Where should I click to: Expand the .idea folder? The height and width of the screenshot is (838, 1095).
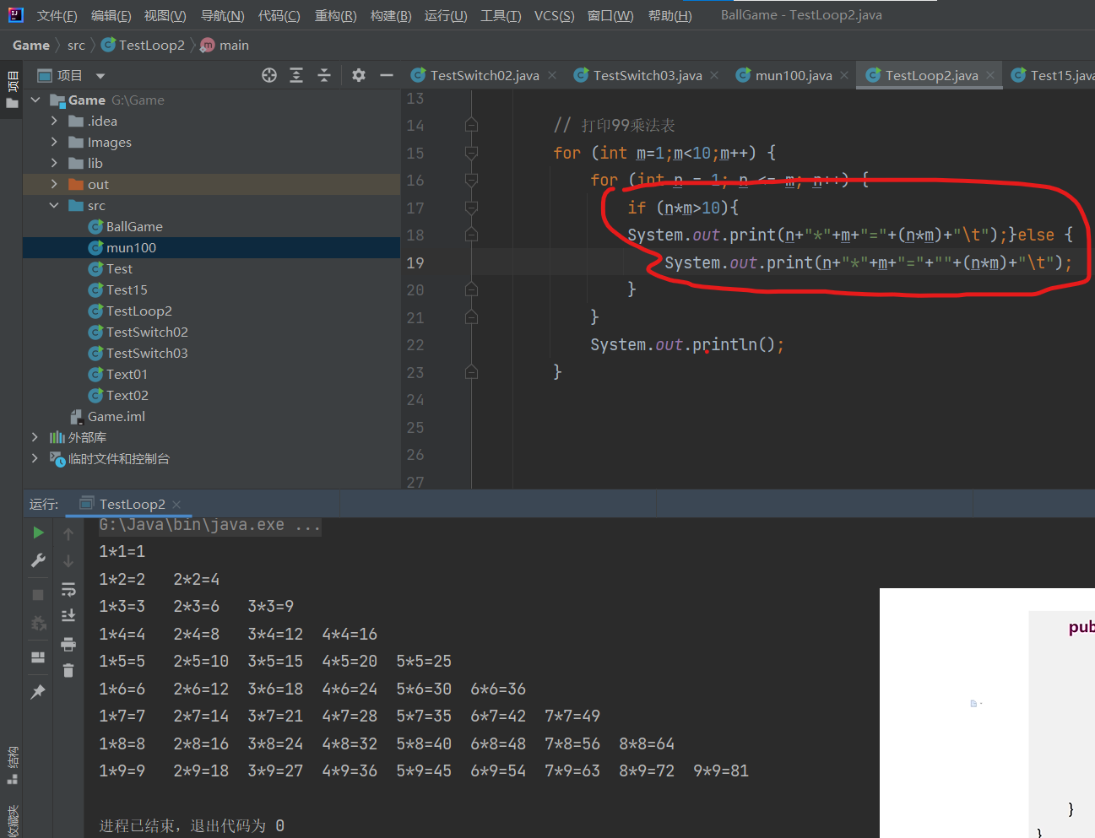point(54,121)
